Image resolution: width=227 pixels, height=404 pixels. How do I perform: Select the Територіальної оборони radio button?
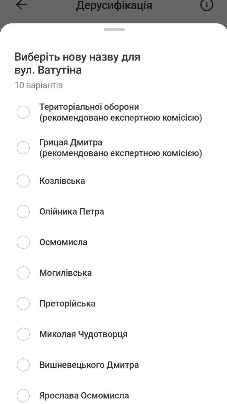click(x=23, y=112)
